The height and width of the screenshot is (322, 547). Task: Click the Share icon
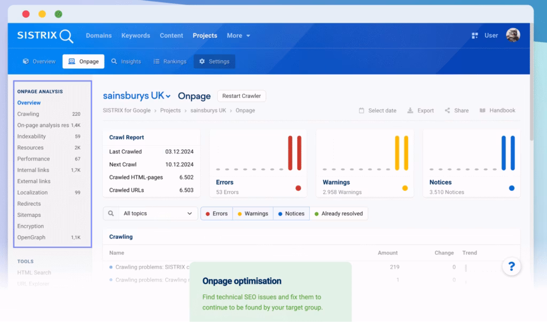coord(448,111)
